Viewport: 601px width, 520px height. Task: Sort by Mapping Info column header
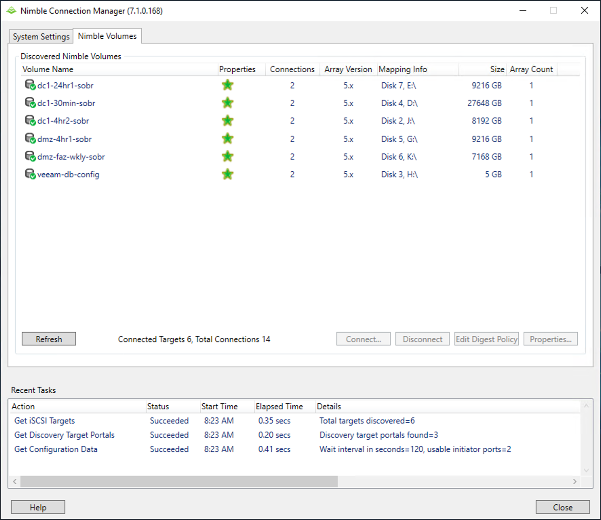coord(418,69)
